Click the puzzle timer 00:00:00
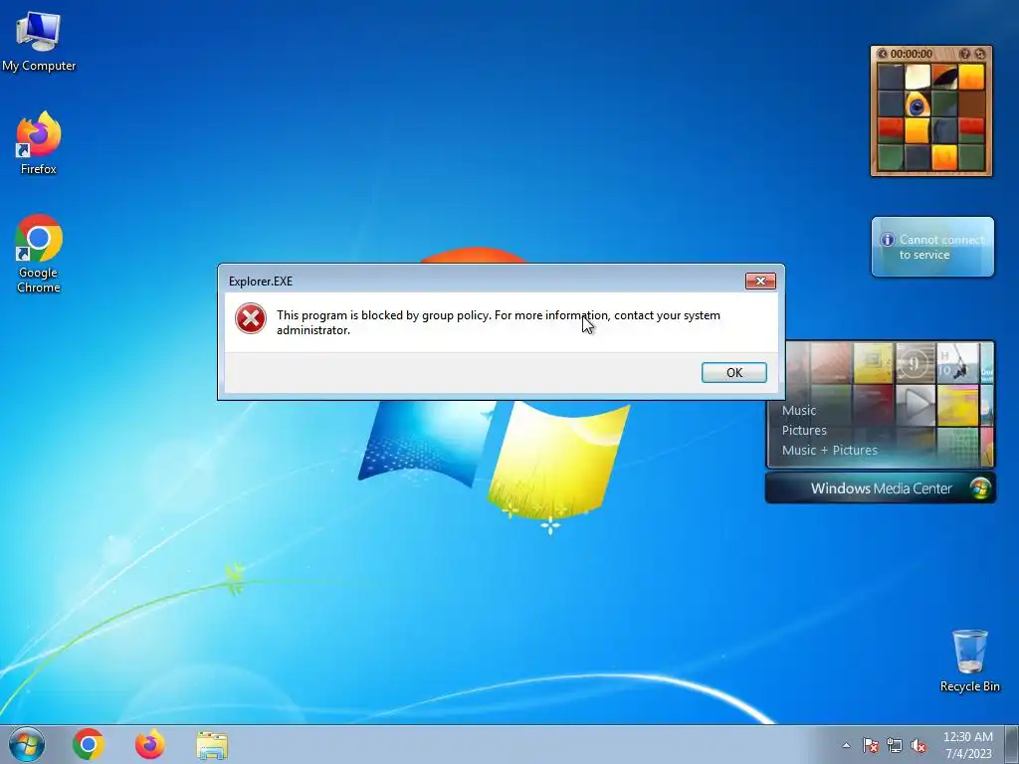 (x=912, y=54)
